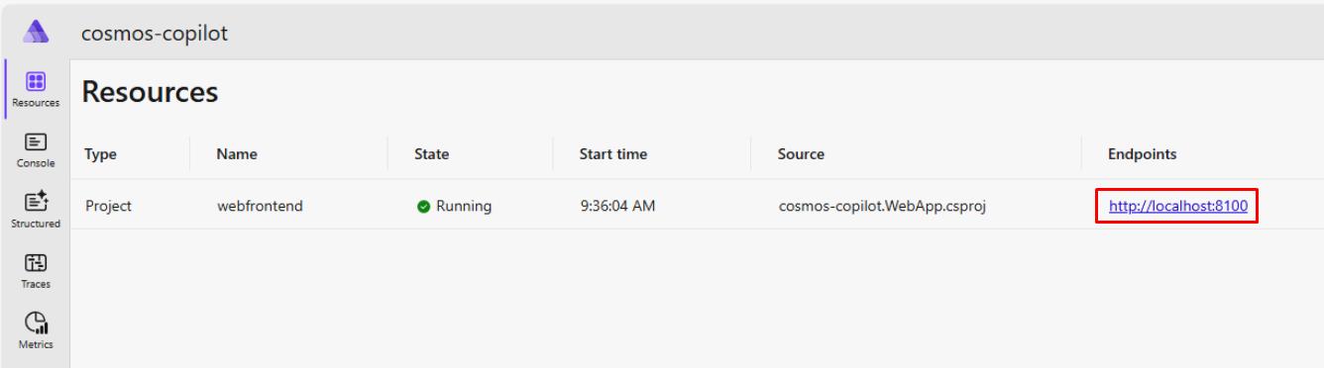Sort by the Name column header
The height and width of the screenshot is (368, 1324).
coord(237,154)
